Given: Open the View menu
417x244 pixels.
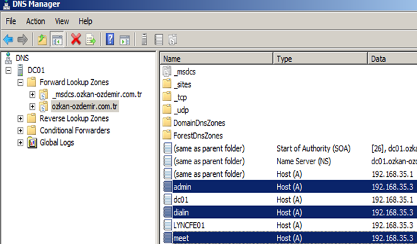Looking at the screenshot, I should click(62, 21).
